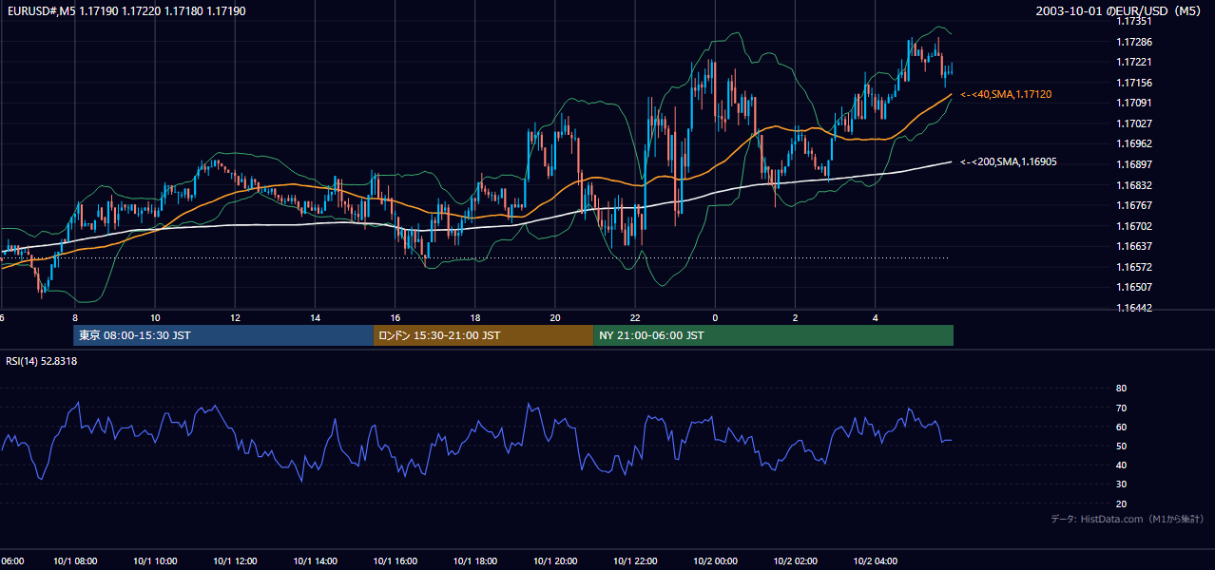Click the hour label 16 under the price chart

click(x=395, y=318)
